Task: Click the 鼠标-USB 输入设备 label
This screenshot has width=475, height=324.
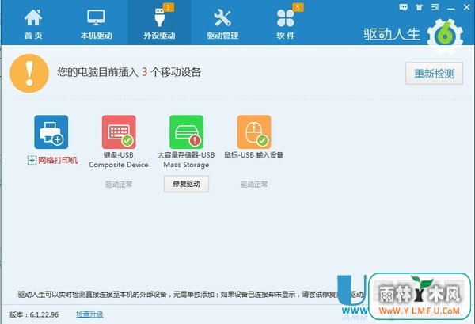Action: tap(254, 155)
